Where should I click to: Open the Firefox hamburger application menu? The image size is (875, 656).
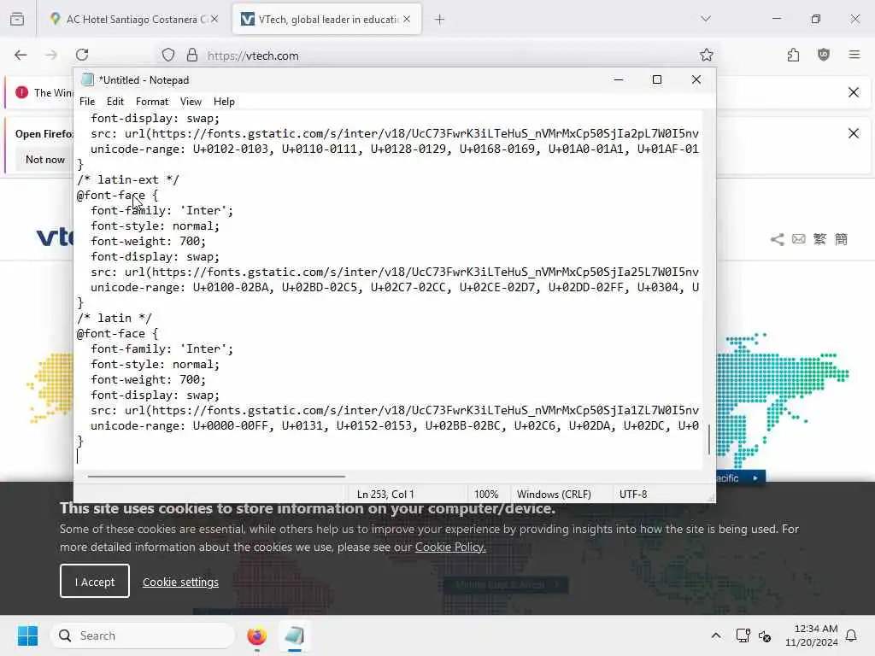(x=854, y=55)
